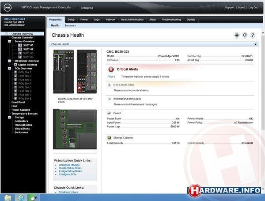Viewport: 265px width, 201px height.
Task: Open the Logs tab
Action: 97,19
